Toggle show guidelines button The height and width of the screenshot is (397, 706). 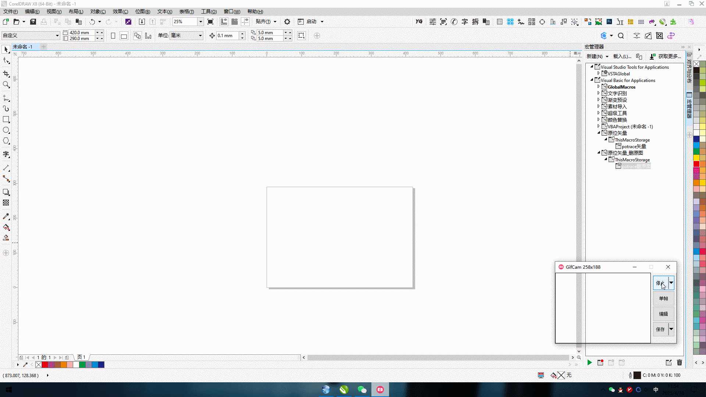click(x=245, y=22)
